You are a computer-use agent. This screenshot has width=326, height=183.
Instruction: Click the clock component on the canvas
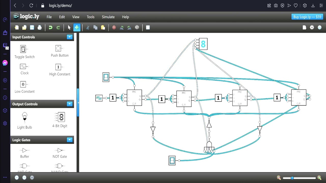99,98
